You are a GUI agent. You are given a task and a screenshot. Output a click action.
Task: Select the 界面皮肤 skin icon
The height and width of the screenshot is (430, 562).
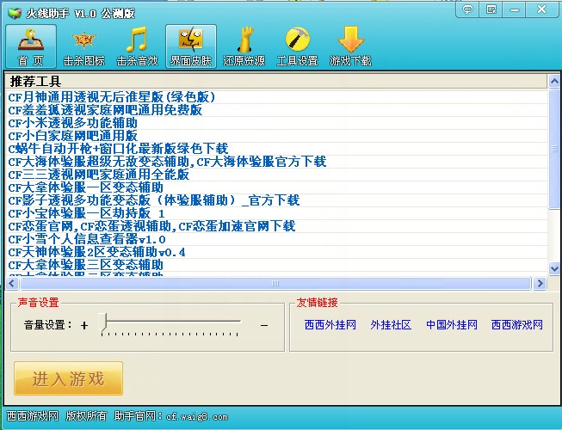pos(190,46)
